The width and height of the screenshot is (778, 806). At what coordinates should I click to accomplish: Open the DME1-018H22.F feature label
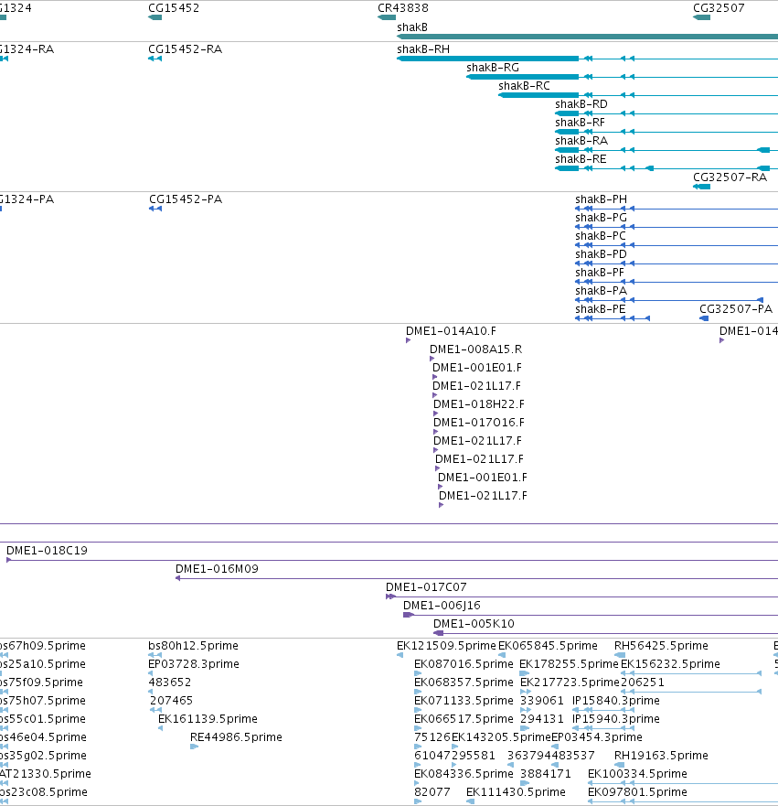pos(479,404)
